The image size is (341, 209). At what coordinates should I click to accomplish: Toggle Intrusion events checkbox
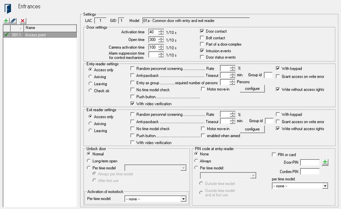[202, 51]
